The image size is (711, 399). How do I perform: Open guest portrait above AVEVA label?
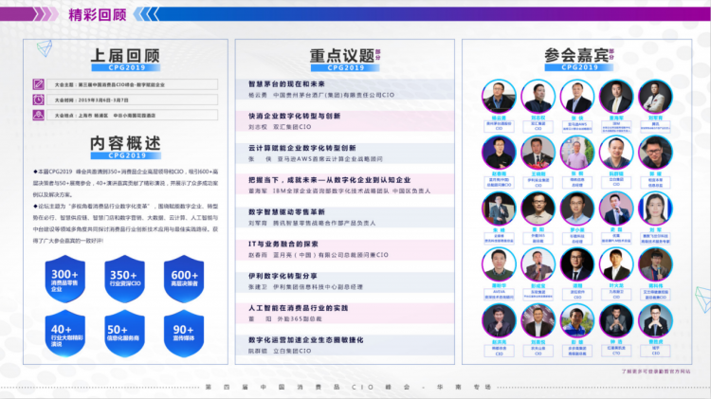[x=499, y=264]
